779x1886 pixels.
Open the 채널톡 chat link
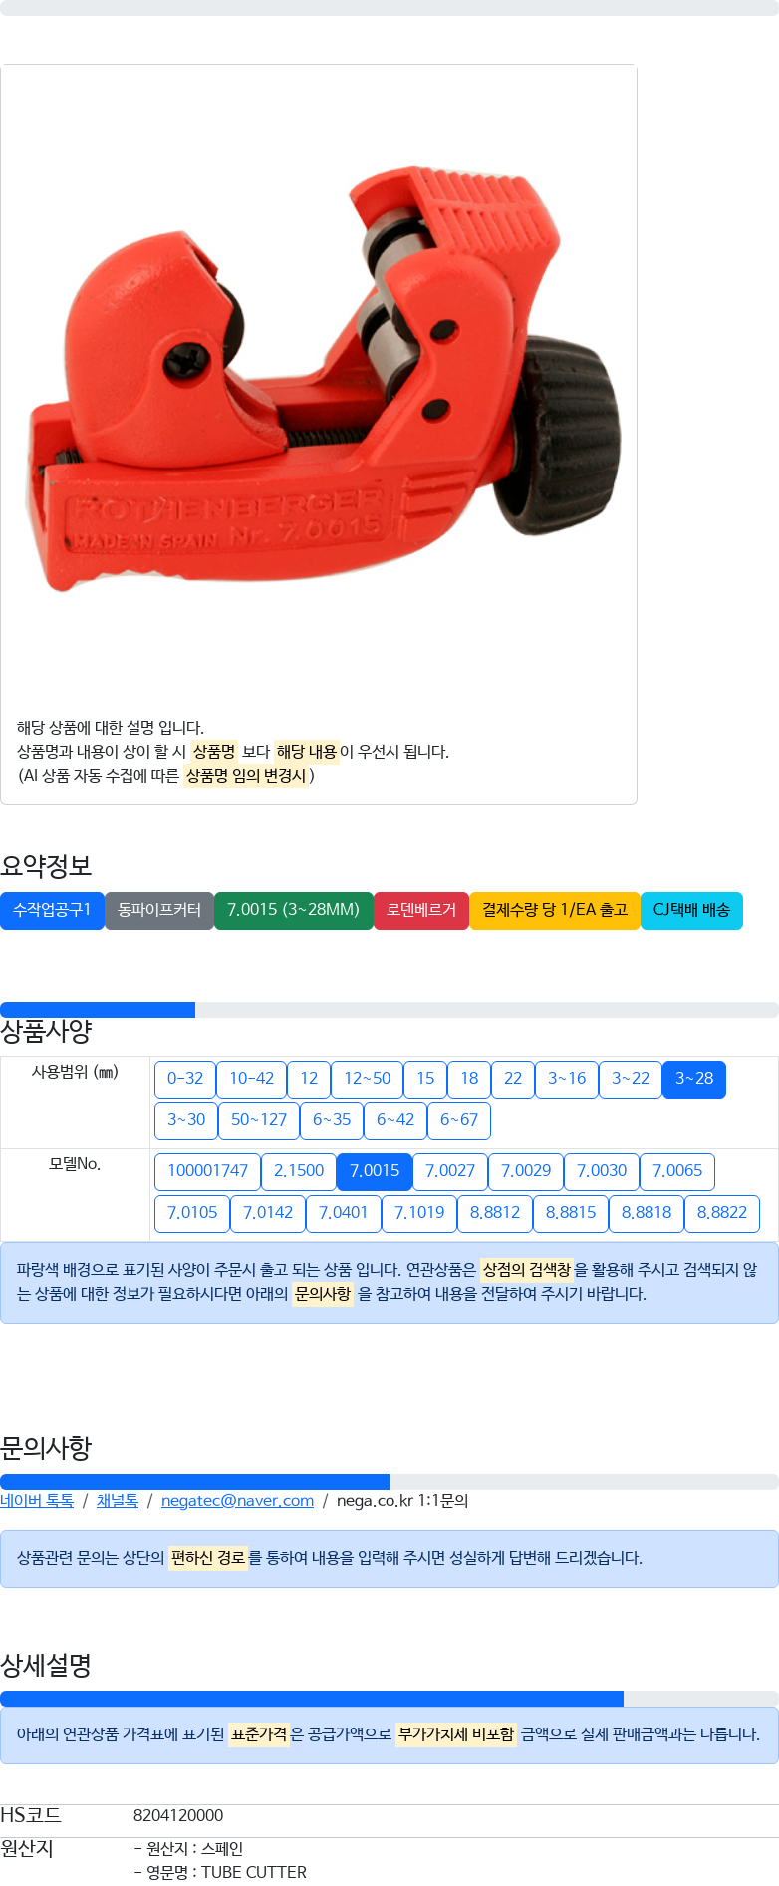click(118, 1501)
